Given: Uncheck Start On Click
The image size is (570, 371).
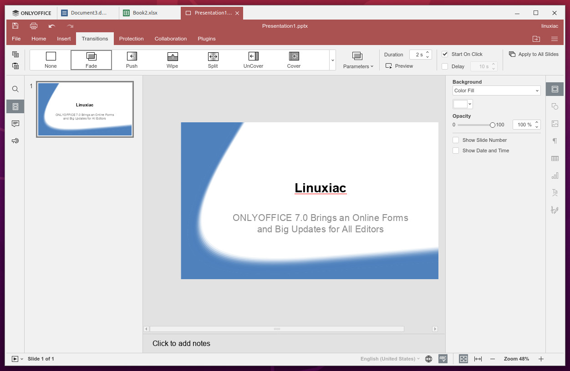Looking at the screenshot, I should click(x=445, y=54).
